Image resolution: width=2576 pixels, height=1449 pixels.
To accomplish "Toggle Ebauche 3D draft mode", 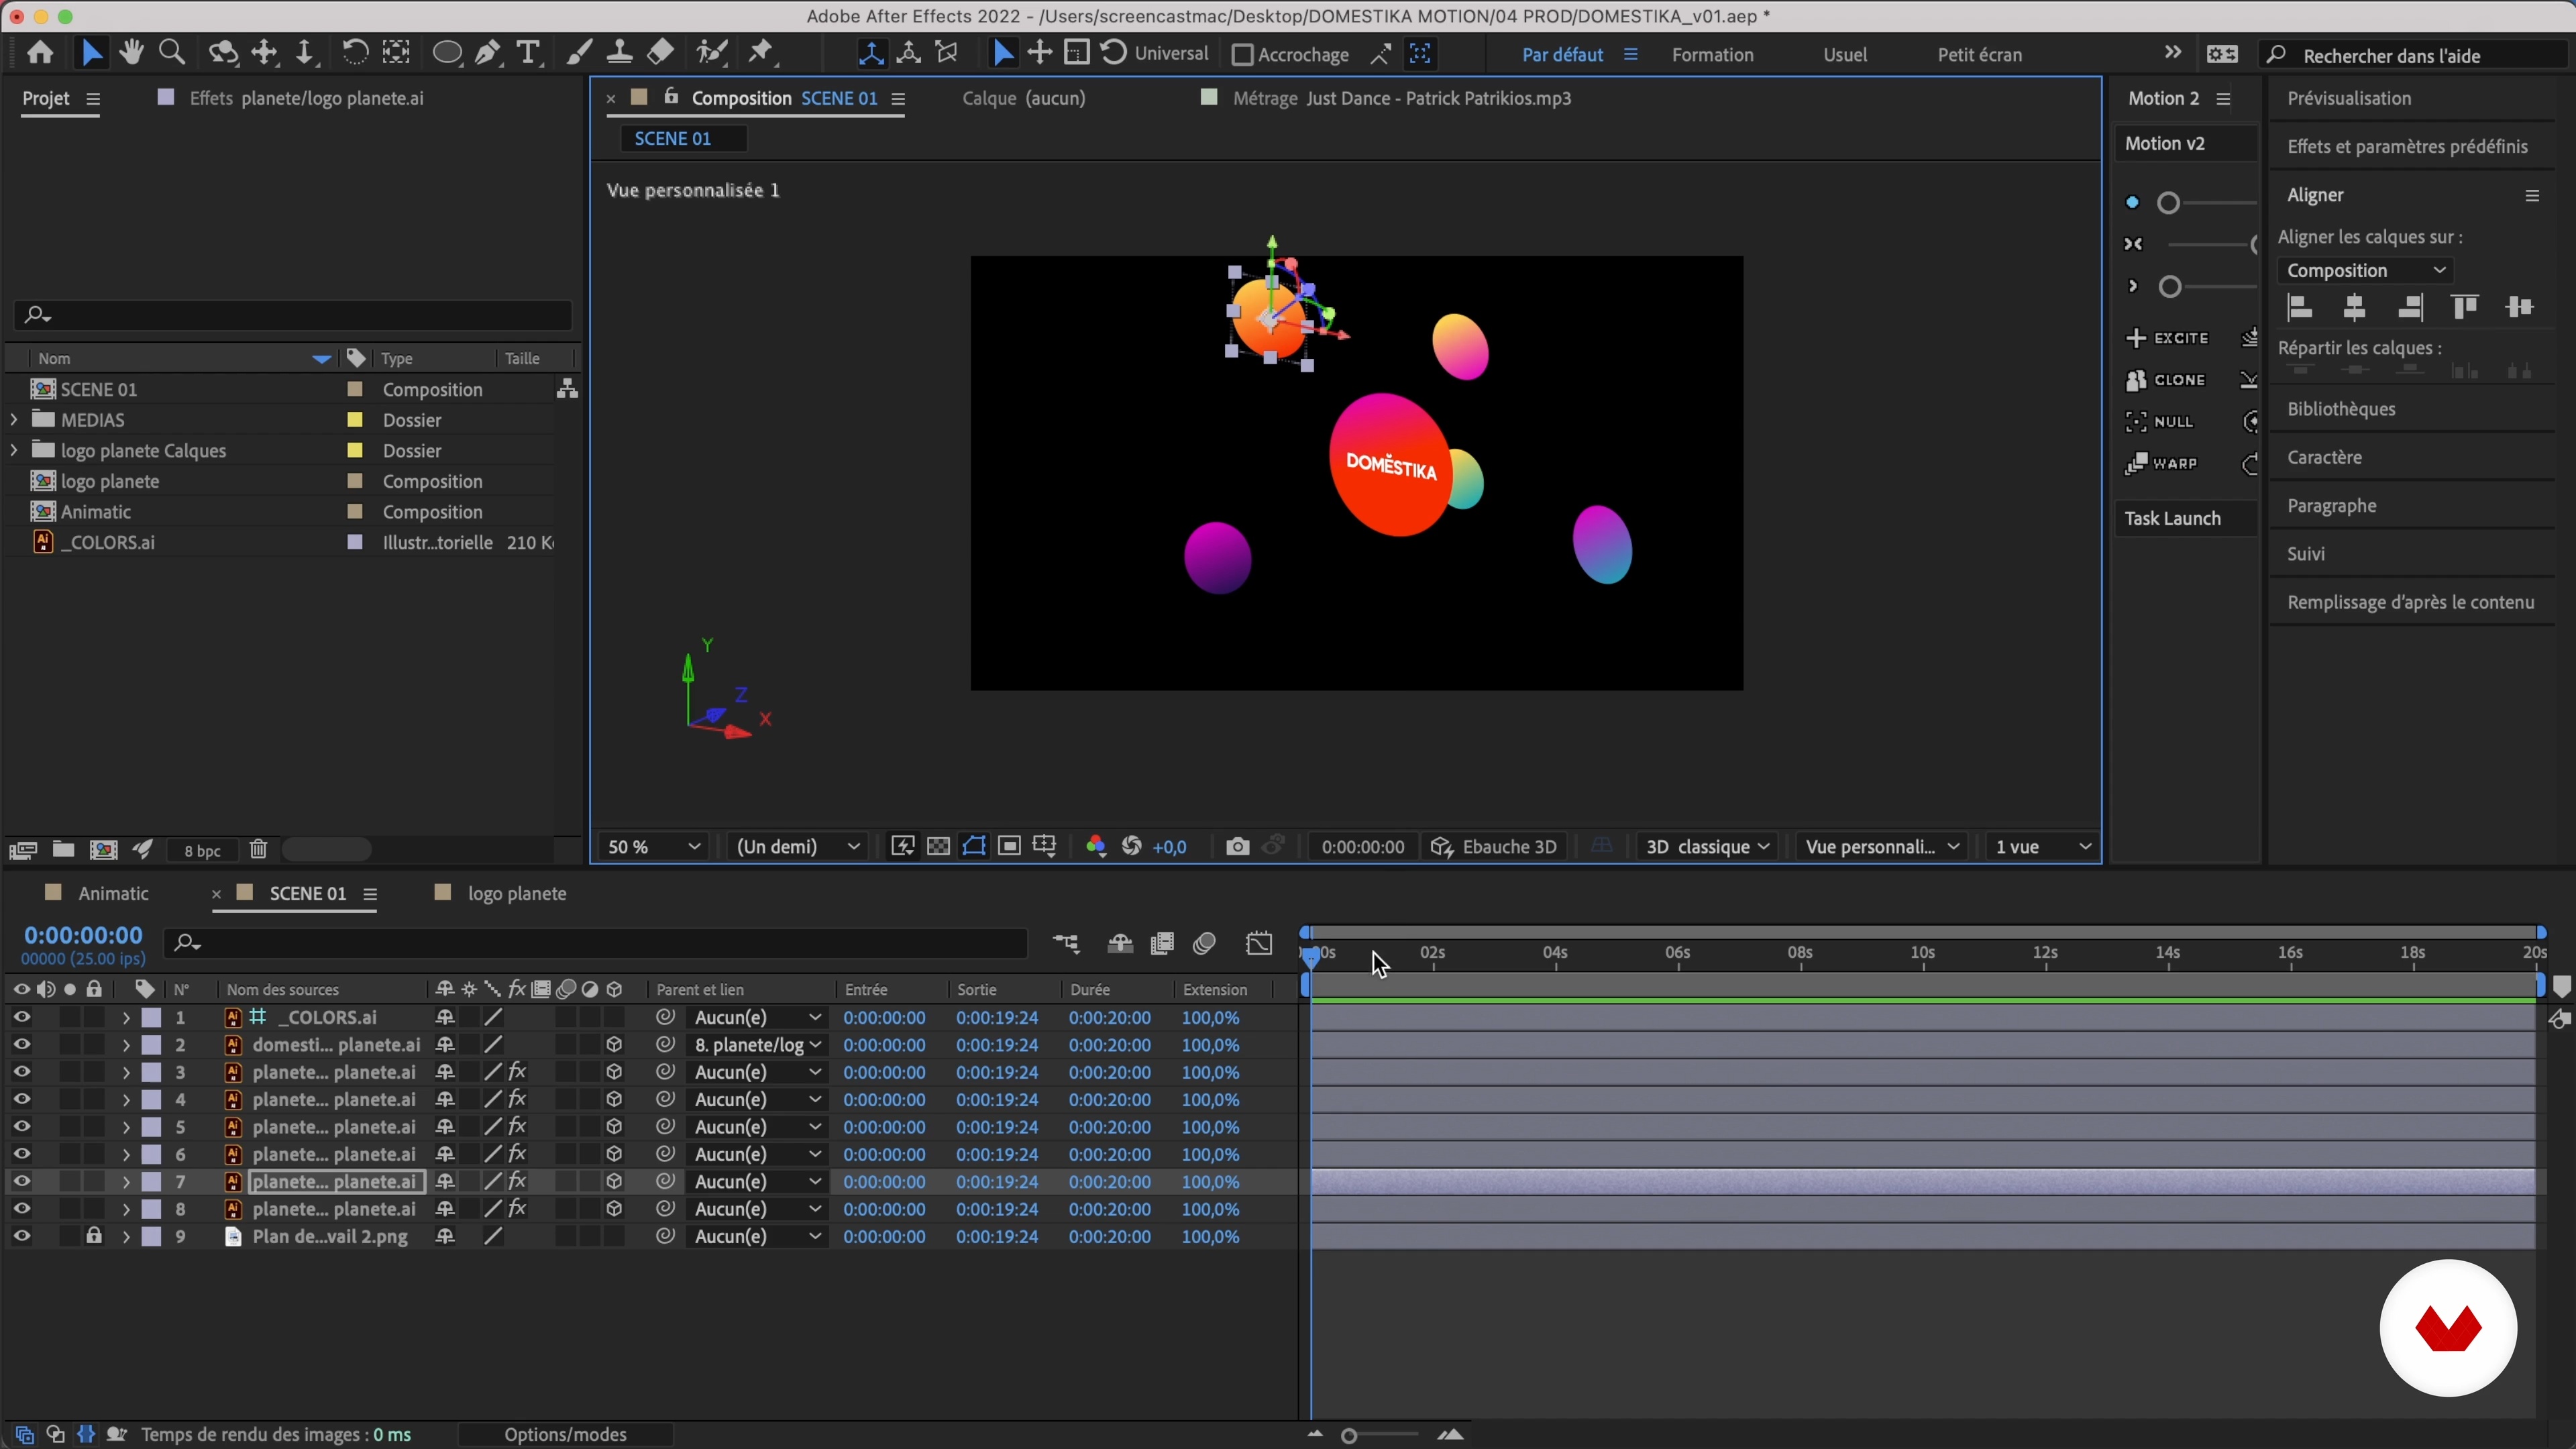I will tap(1494, 847).
